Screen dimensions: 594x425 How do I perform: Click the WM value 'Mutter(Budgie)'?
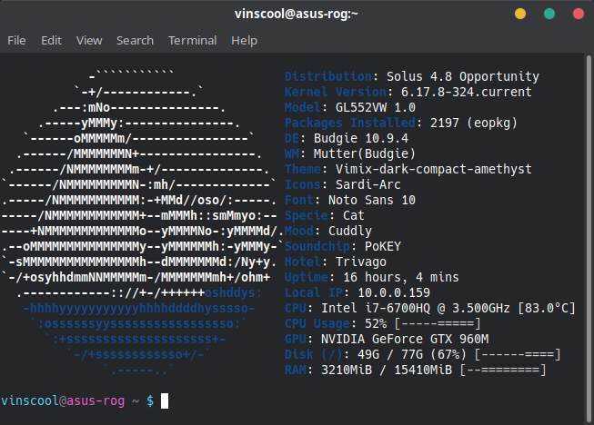(365, 153)
